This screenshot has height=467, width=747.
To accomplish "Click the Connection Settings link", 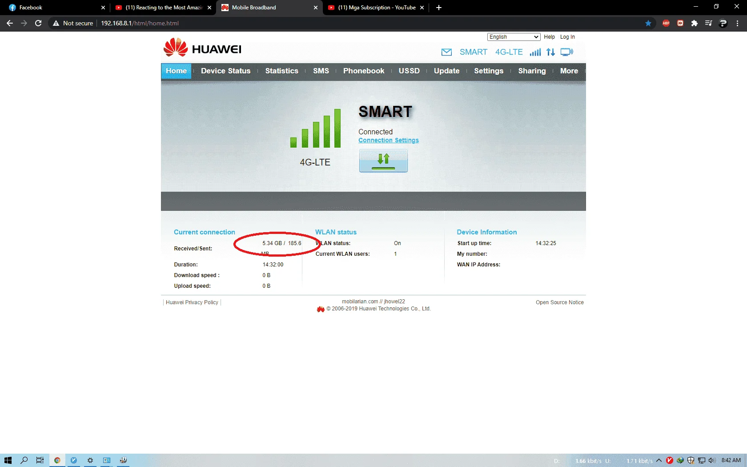I will click(389, 141).
